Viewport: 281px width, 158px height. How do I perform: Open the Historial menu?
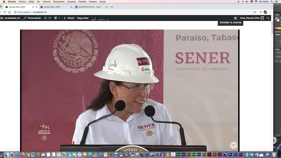click(46, 2)
